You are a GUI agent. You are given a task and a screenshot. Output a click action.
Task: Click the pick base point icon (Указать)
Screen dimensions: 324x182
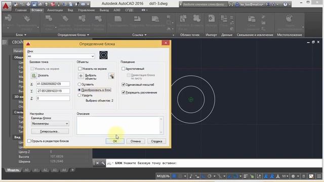[x=34, y=75]
